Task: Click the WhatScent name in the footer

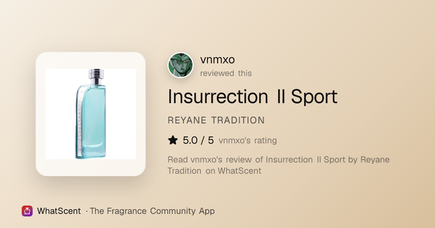Action: [x=59, y=211]
